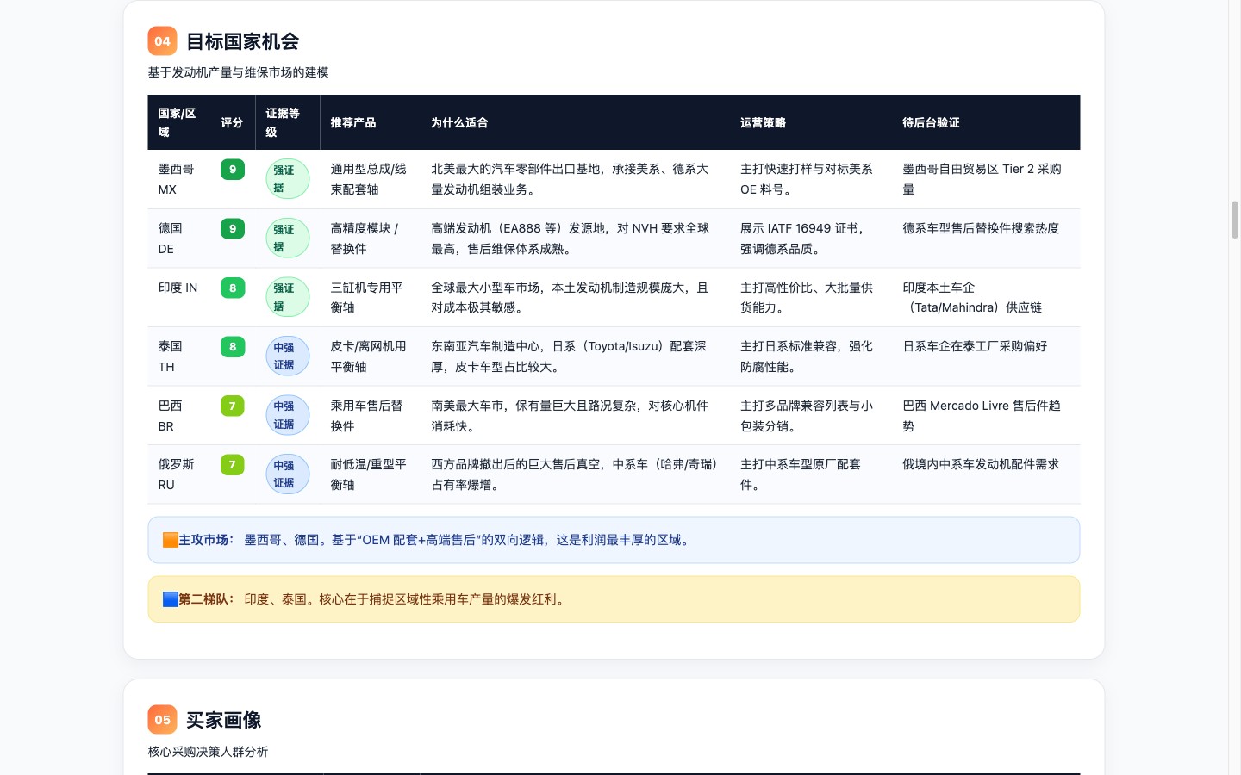Click the 买家画像 section heading
The image size is (1241, 775).
[223, 720]
